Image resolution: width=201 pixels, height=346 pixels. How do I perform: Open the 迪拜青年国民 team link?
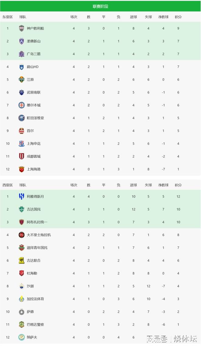[x=37, y=248]
